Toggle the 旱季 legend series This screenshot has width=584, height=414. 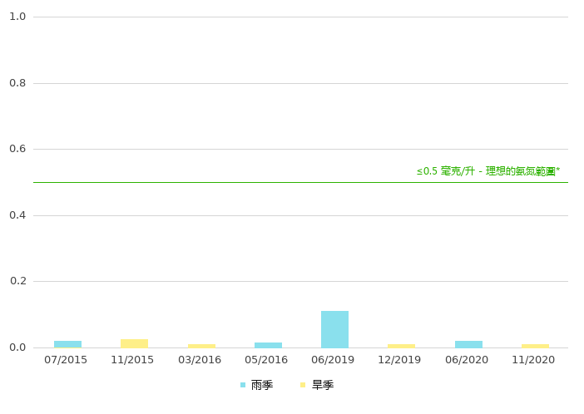(323, 386)
